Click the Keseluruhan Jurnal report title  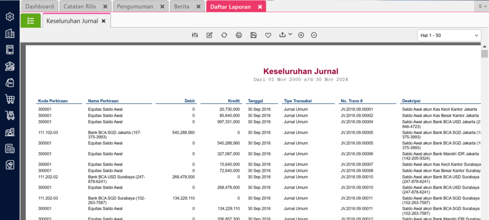click(x=301, y=72)
